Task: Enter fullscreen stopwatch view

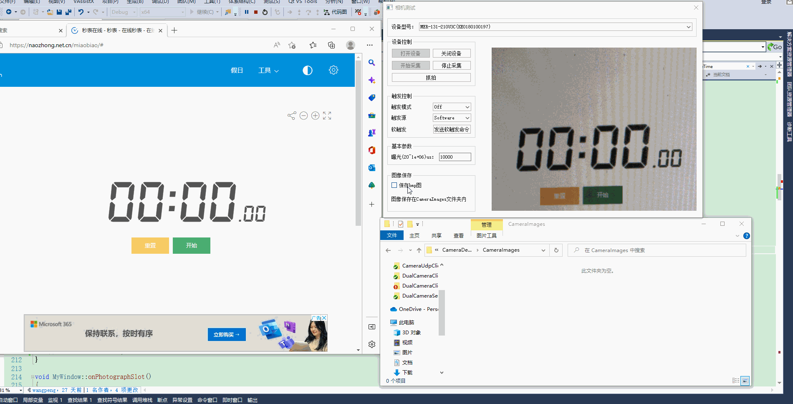Action: [x=327, y=116]
